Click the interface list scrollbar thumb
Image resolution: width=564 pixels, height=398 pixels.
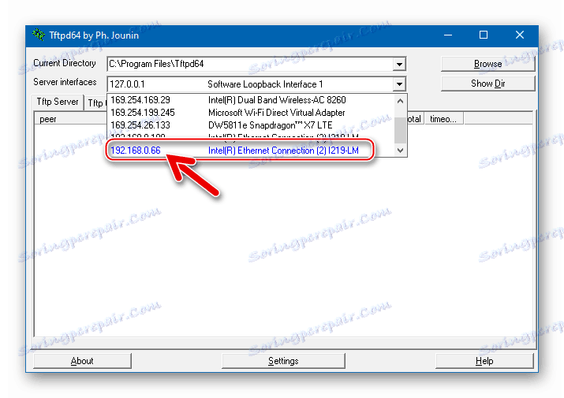click(401, 130)
